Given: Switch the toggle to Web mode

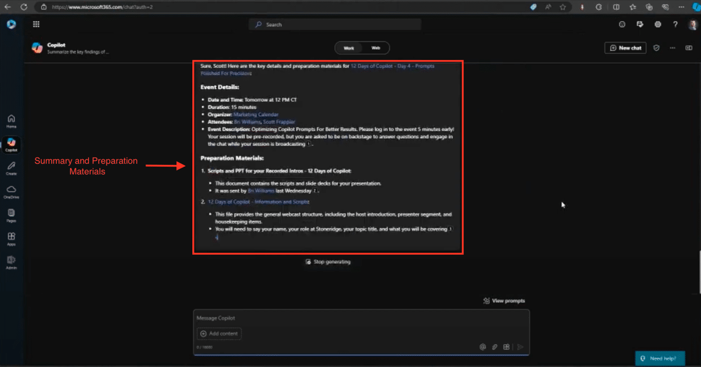Looking at the screenshot, I should (x=375, y=48).
